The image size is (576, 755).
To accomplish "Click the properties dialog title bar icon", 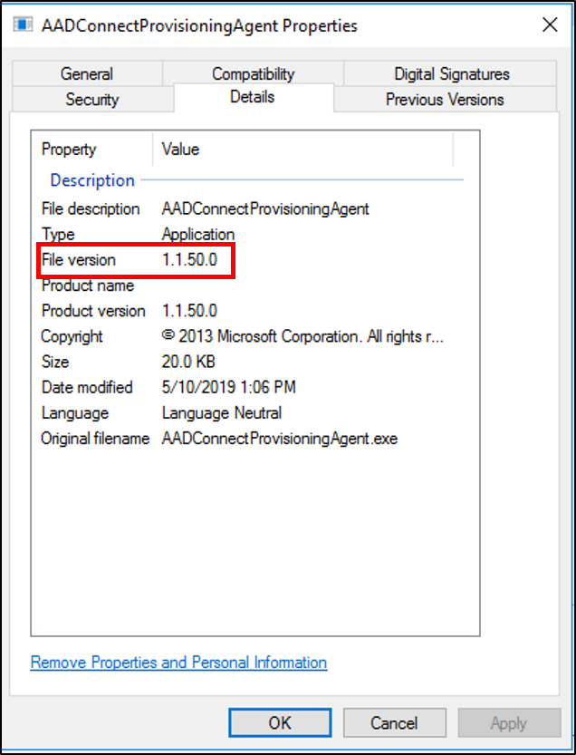I will click(22, 24).
